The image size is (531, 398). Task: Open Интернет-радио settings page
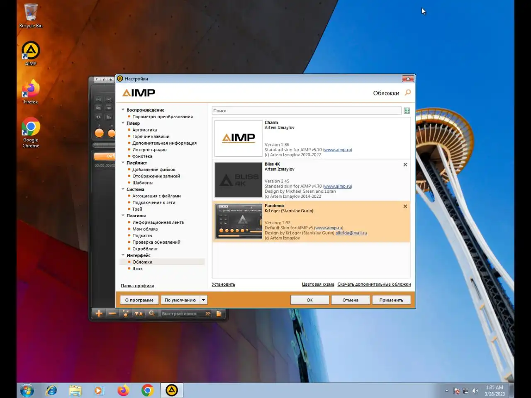click(x=149, y=150)
